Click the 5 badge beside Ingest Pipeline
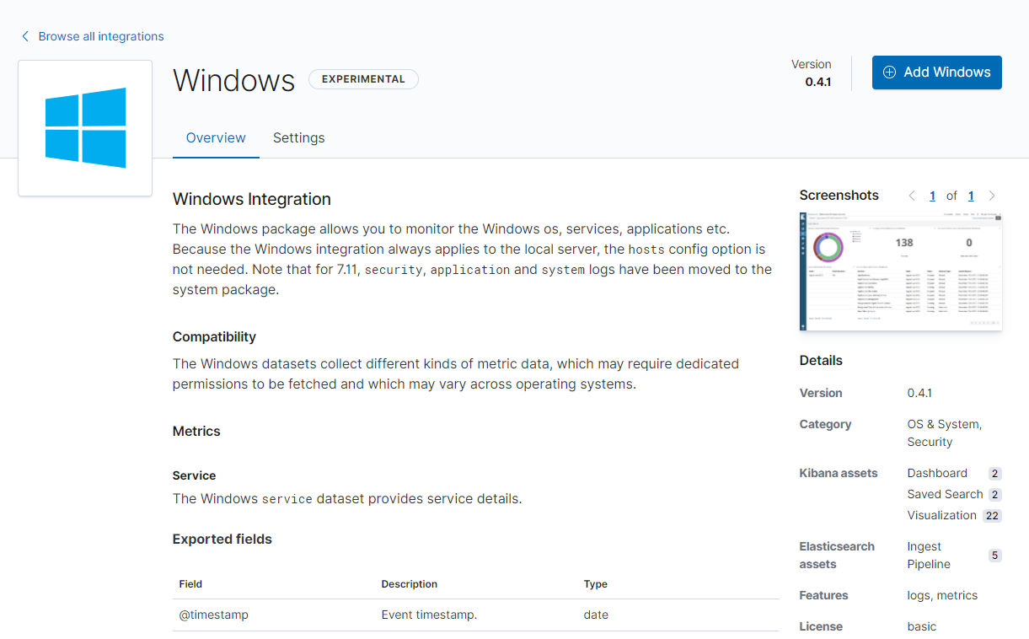 point(994,556)
